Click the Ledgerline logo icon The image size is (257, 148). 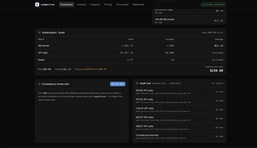click(x=37, y=4)
